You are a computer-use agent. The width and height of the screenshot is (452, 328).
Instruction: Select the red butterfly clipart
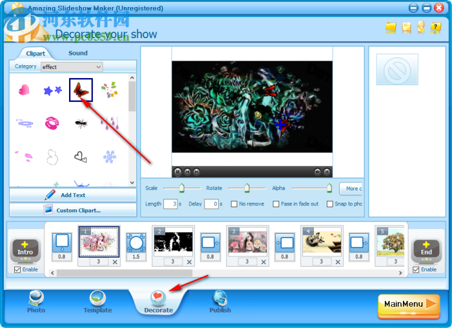[81, 90]
